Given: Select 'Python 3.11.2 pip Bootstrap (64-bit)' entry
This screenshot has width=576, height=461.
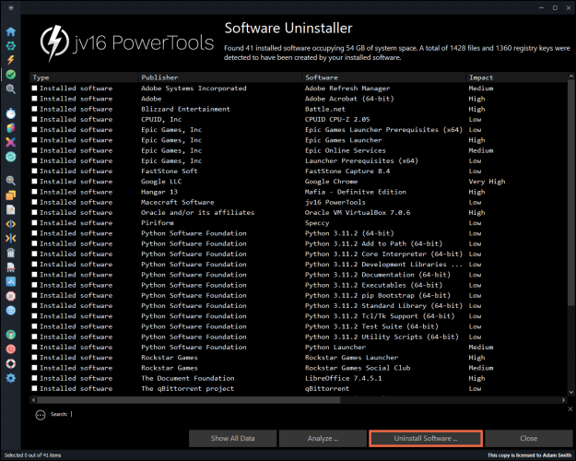Looking at the screenshot, I should coord(378,295).
